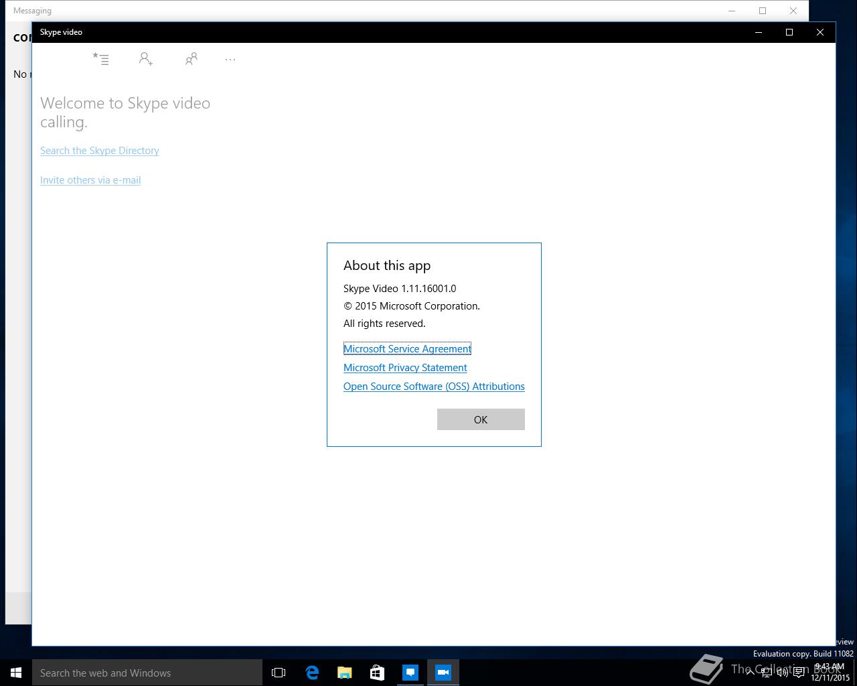Click the Search the web and Windows box
The height and width of the screenshot is (686, 857).
point(147,673)
